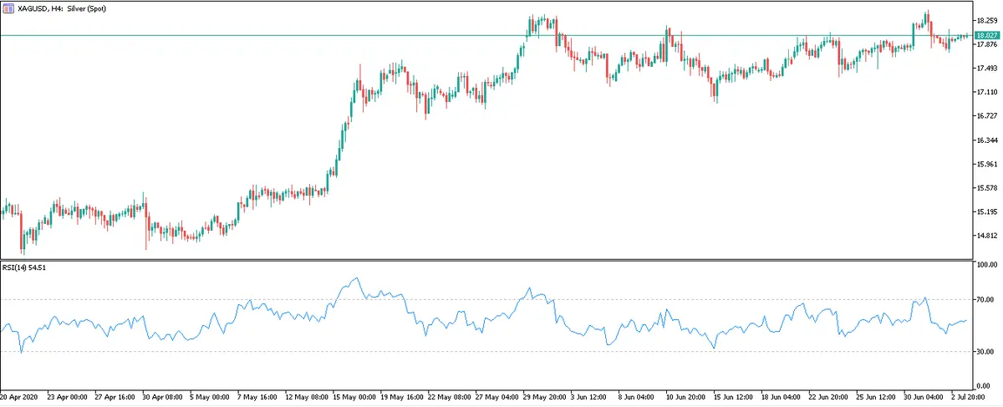Click the 15.578 price axis label
This screenshot has width=1003, height=407.
click(x=987, y=188)
